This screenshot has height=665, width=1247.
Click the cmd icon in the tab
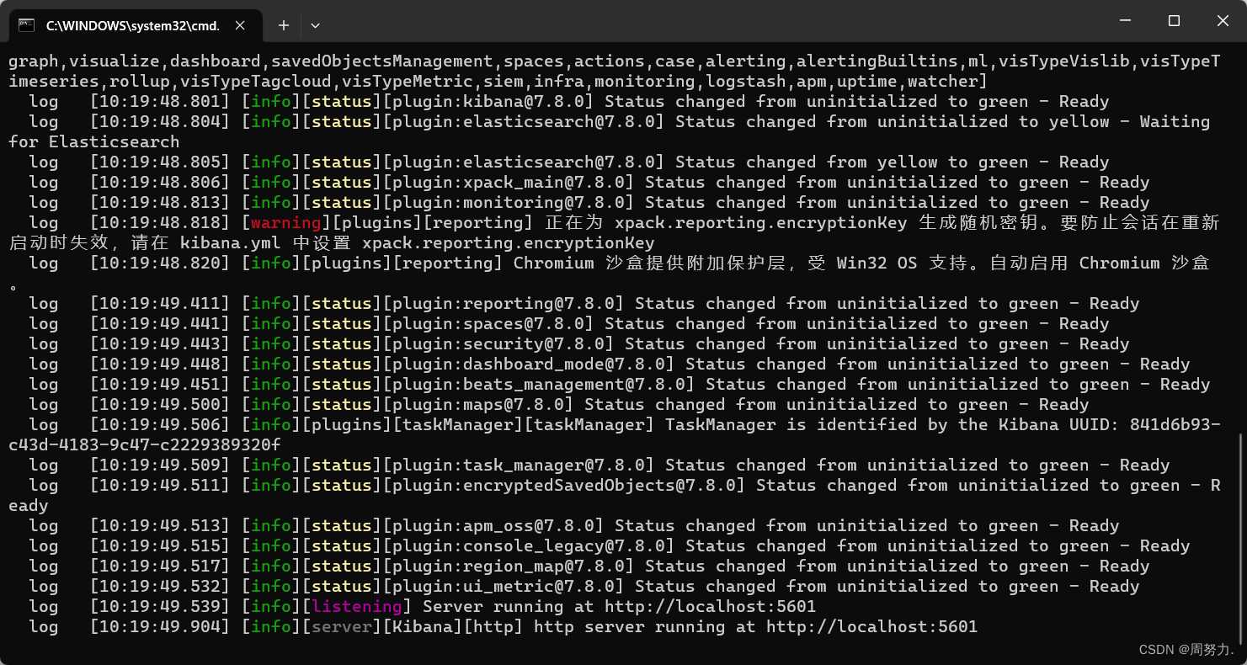pos(27,25)
